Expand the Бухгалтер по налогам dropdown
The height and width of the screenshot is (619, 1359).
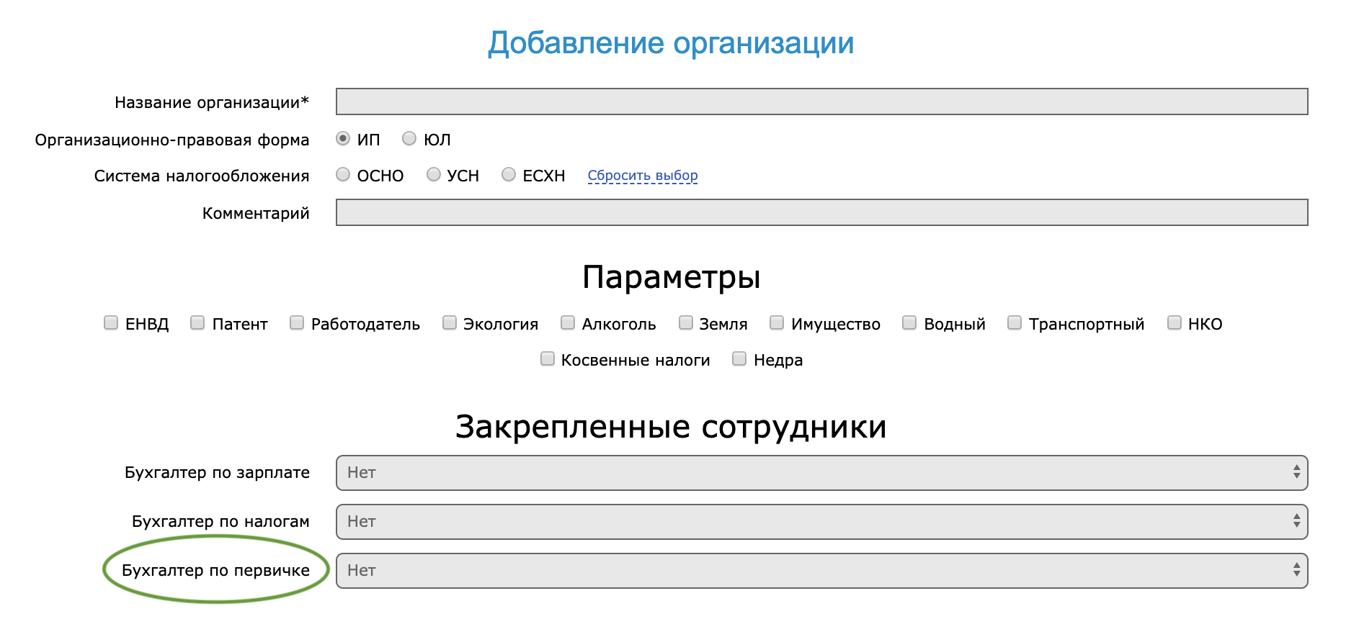click(821, 522)
